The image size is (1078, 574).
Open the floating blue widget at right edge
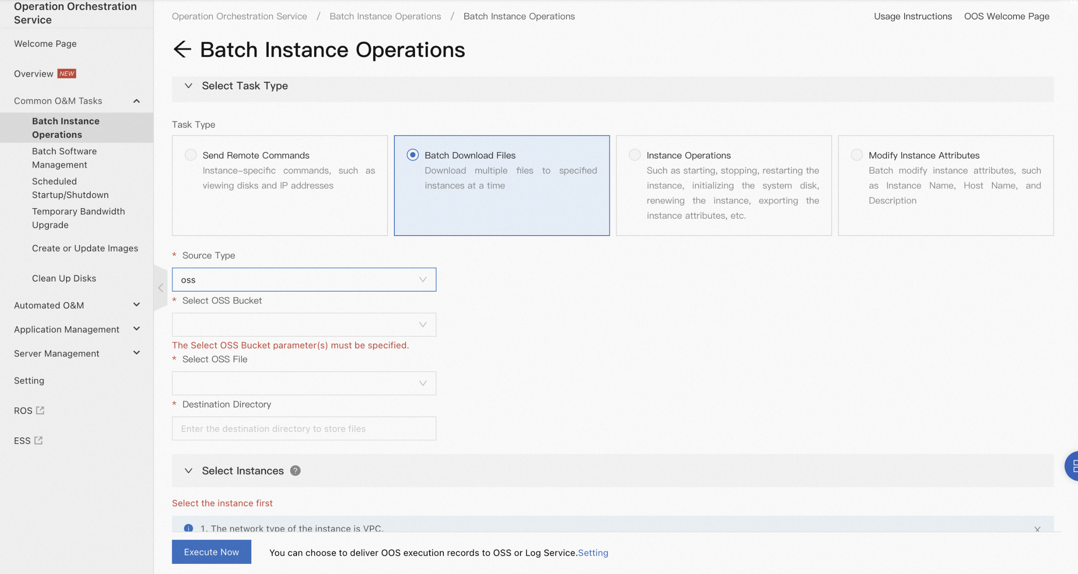click(x=1072, y=466)
